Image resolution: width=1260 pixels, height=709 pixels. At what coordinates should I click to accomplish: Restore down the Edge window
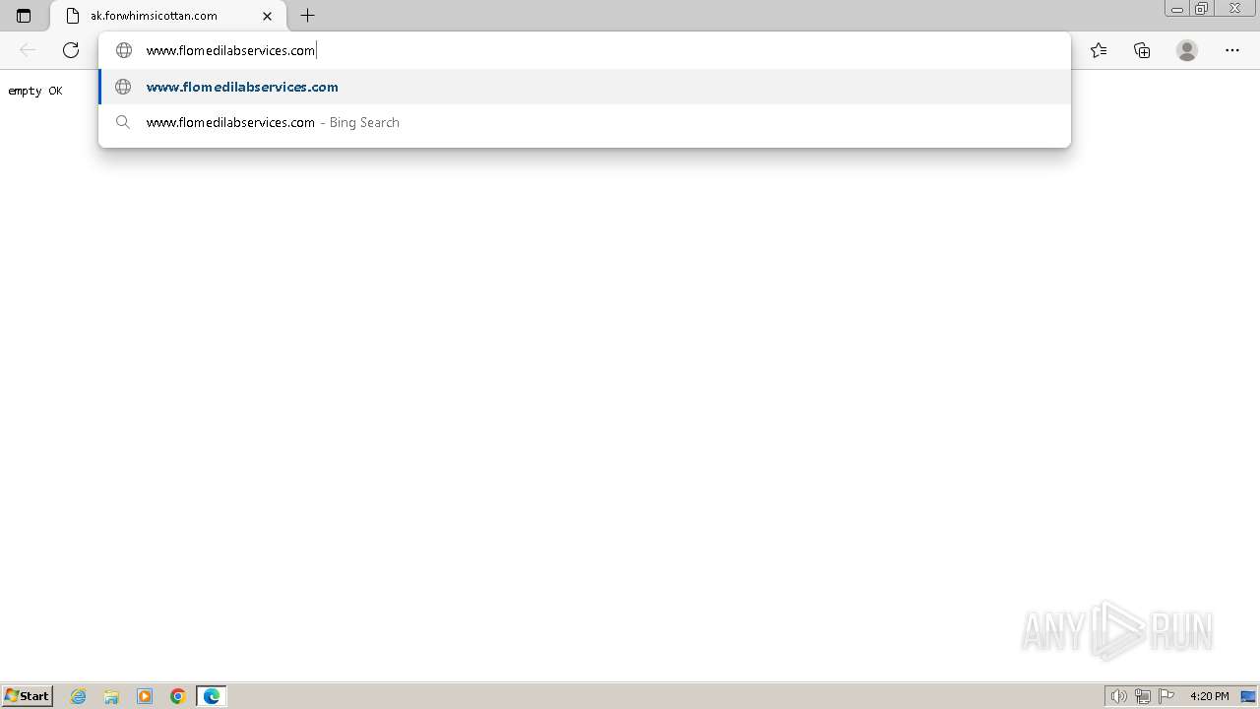pos(1202,9)
